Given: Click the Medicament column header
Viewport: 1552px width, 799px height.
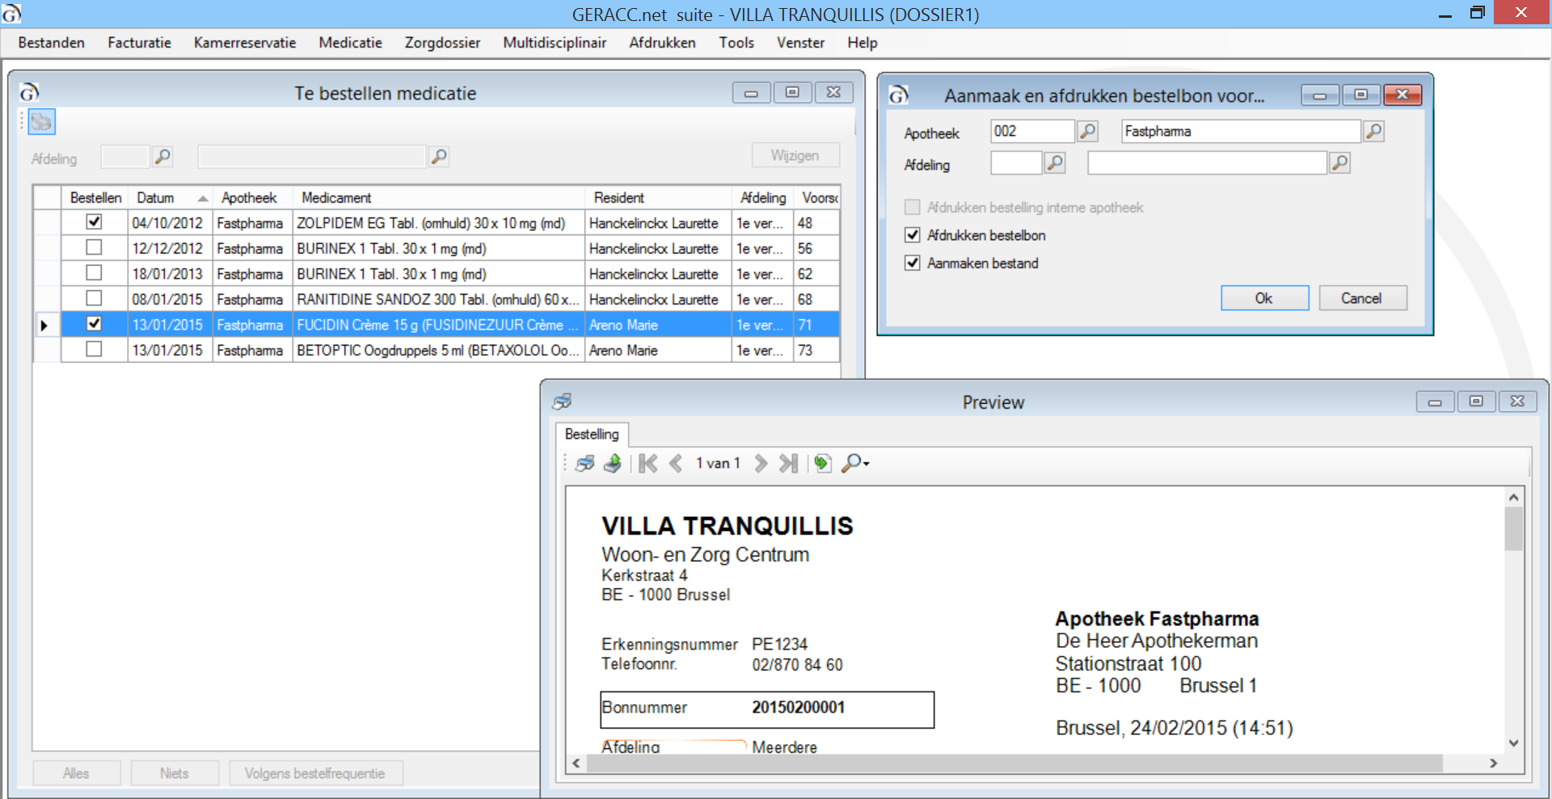Looking at the screenshot, I should 438,198.
